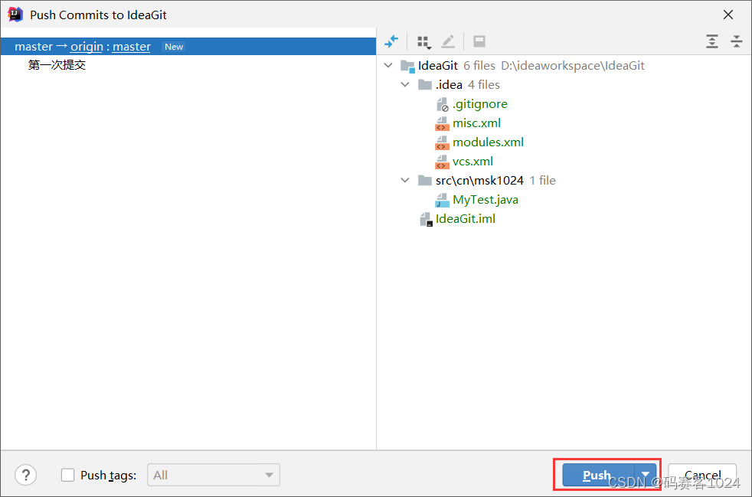
Task: Open the Group By toolbar icon
Action: [x=424, y=42]
